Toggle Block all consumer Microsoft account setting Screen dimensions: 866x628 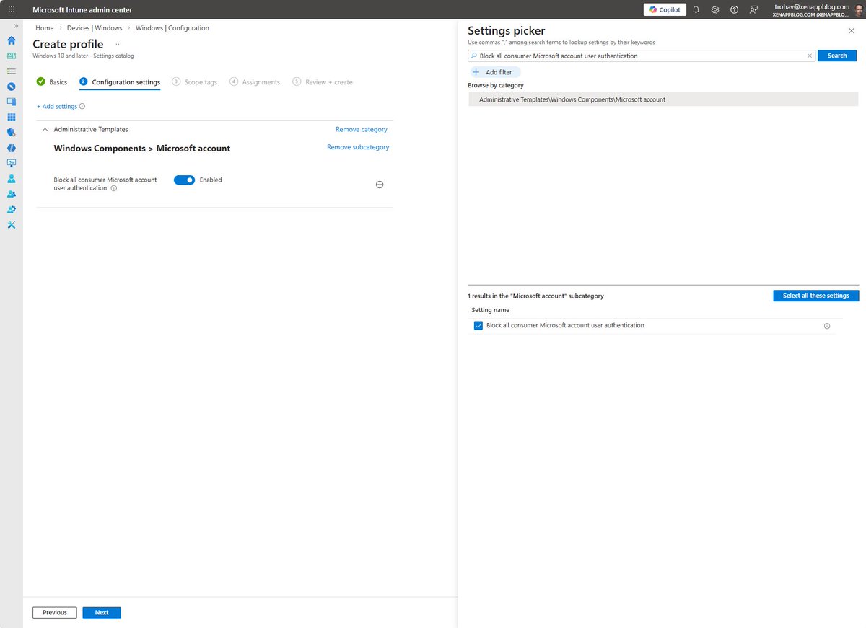185,180
